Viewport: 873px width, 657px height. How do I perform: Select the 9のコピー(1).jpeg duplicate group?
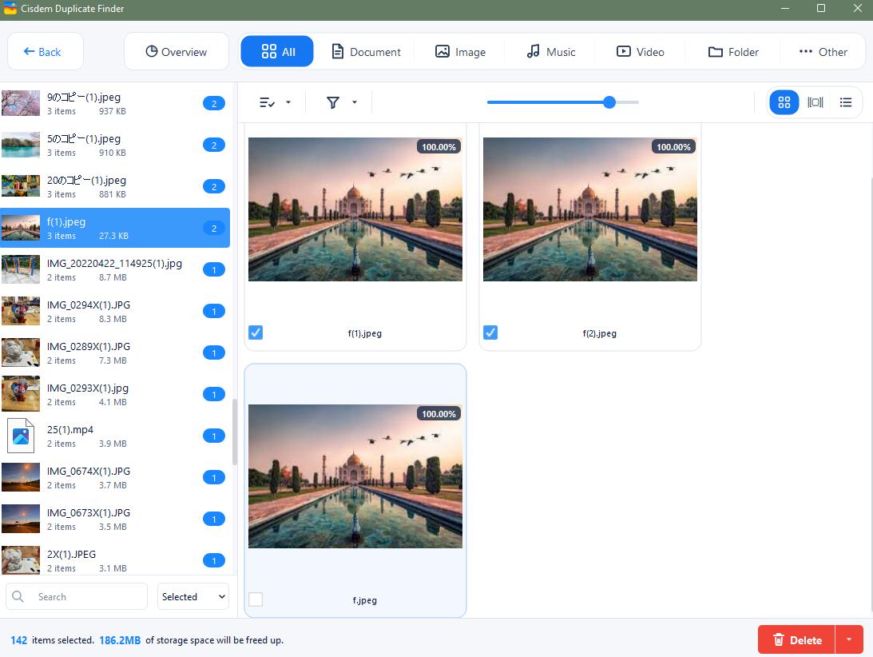click(115, 104)
